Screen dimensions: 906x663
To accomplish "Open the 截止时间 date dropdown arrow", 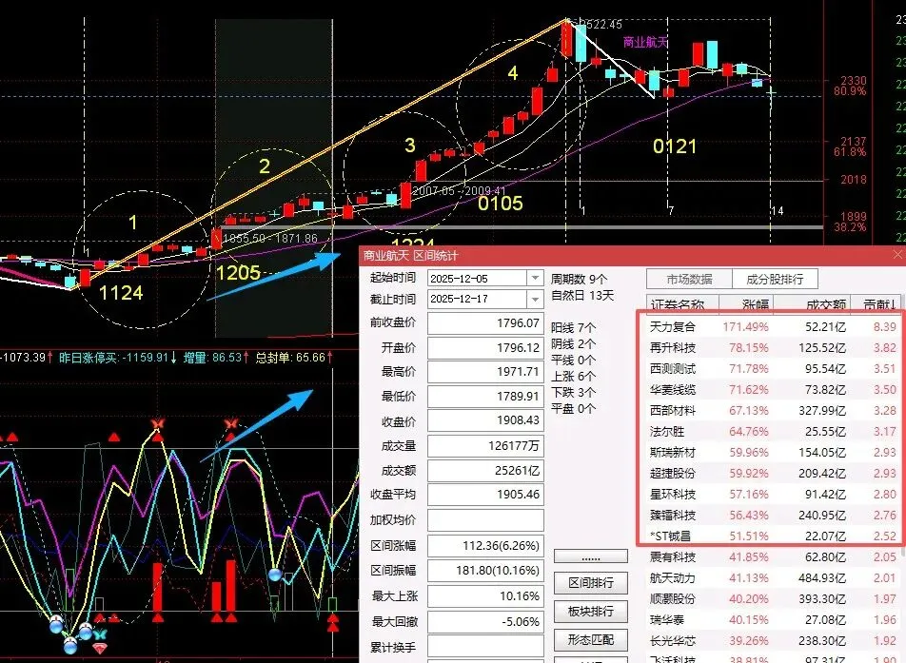I will (535, 299).
